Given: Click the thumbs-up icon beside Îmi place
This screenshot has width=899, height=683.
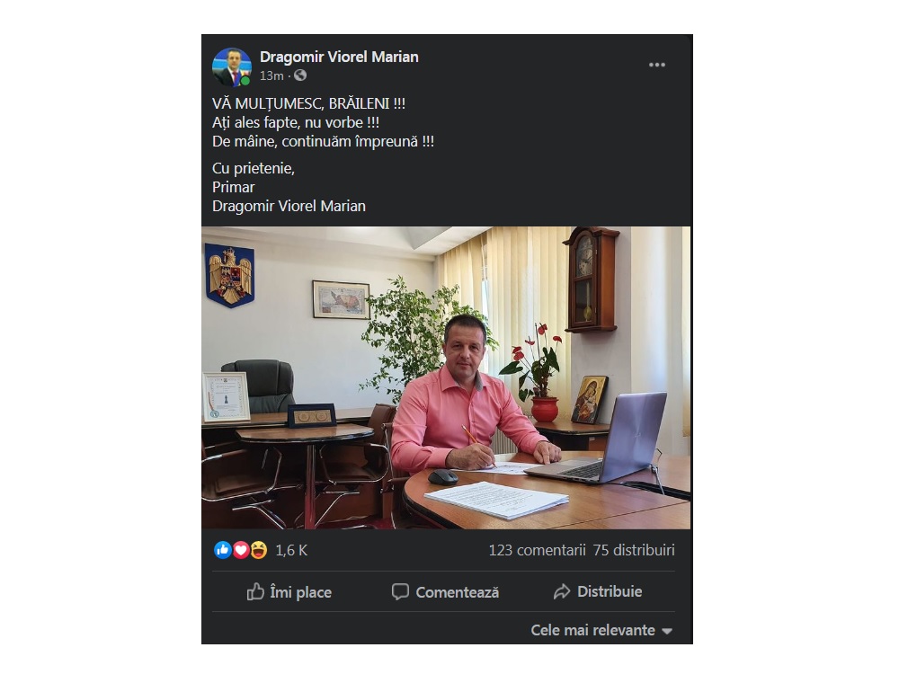Looking at the screenshot, I should pyautogui.click(x=255, y=591).
